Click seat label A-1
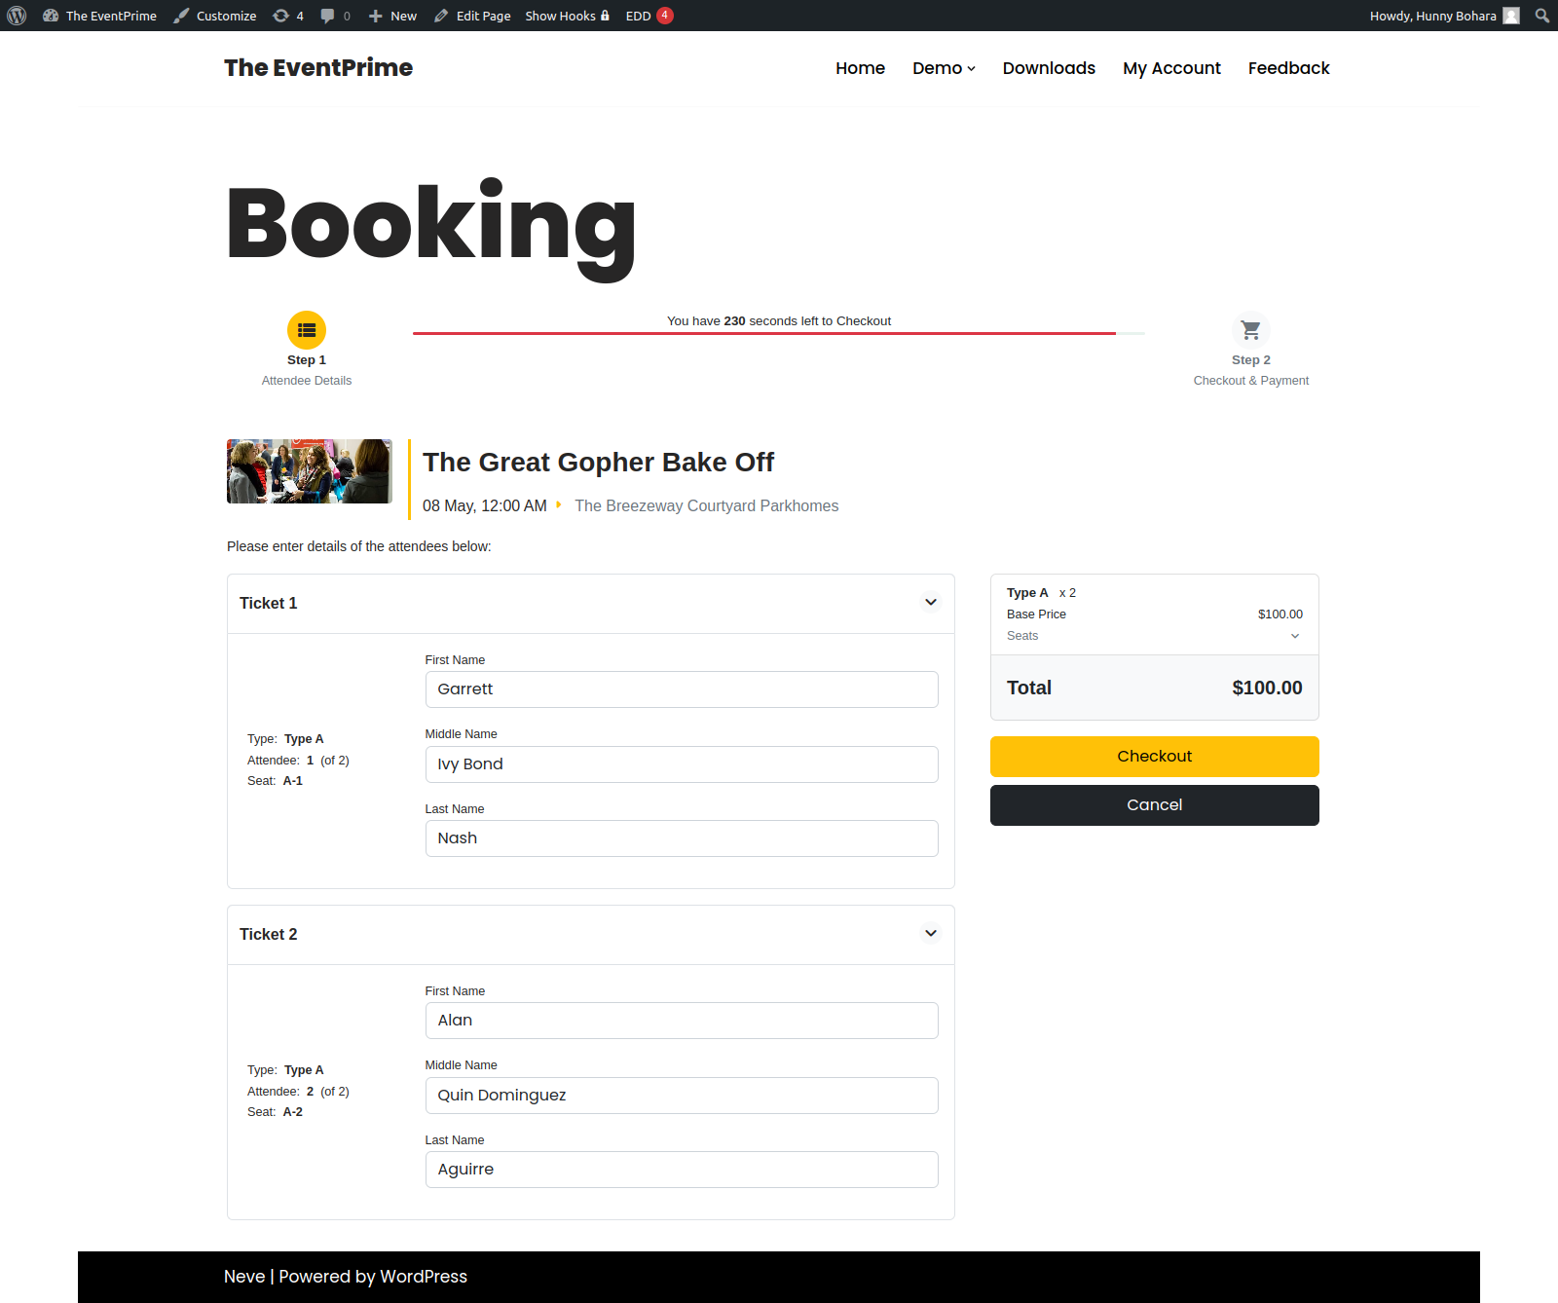The width and height of the screenshot is (1558, 1303). click(293, 781)
